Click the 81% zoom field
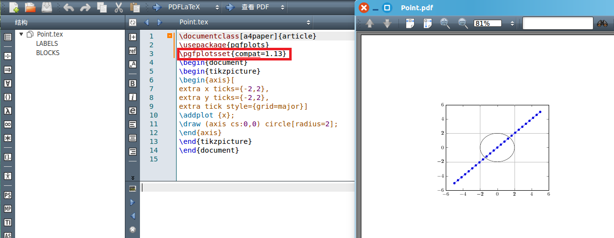This screenshot has width=614, height=238. pyautogui.click(x=488, y=23)
